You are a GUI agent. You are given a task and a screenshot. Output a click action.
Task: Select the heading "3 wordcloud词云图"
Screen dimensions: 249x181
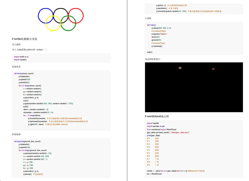(x=157, y=116)
